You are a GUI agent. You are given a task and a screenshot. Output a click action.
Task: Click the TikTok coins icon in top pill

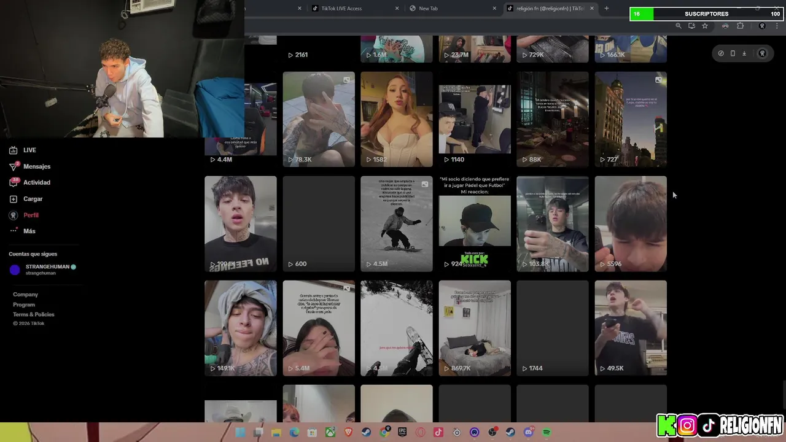(721, 53)
